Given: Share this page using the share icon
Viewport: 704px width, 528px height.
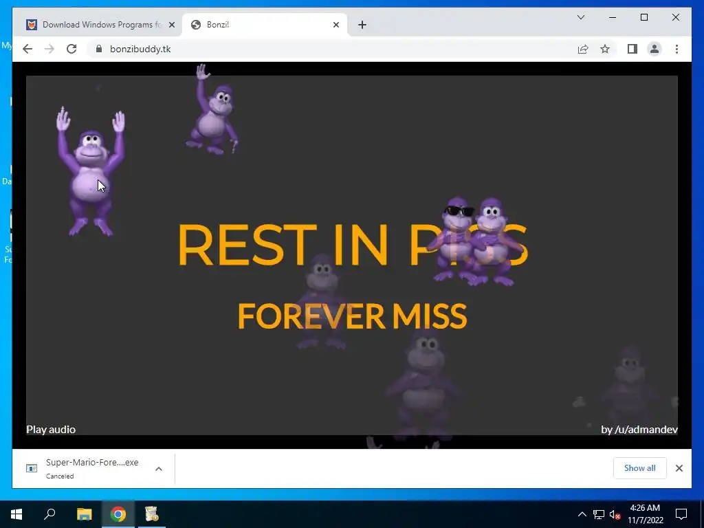Looking at the screenshot, I should pyautogui.click(x=583, y=49).
